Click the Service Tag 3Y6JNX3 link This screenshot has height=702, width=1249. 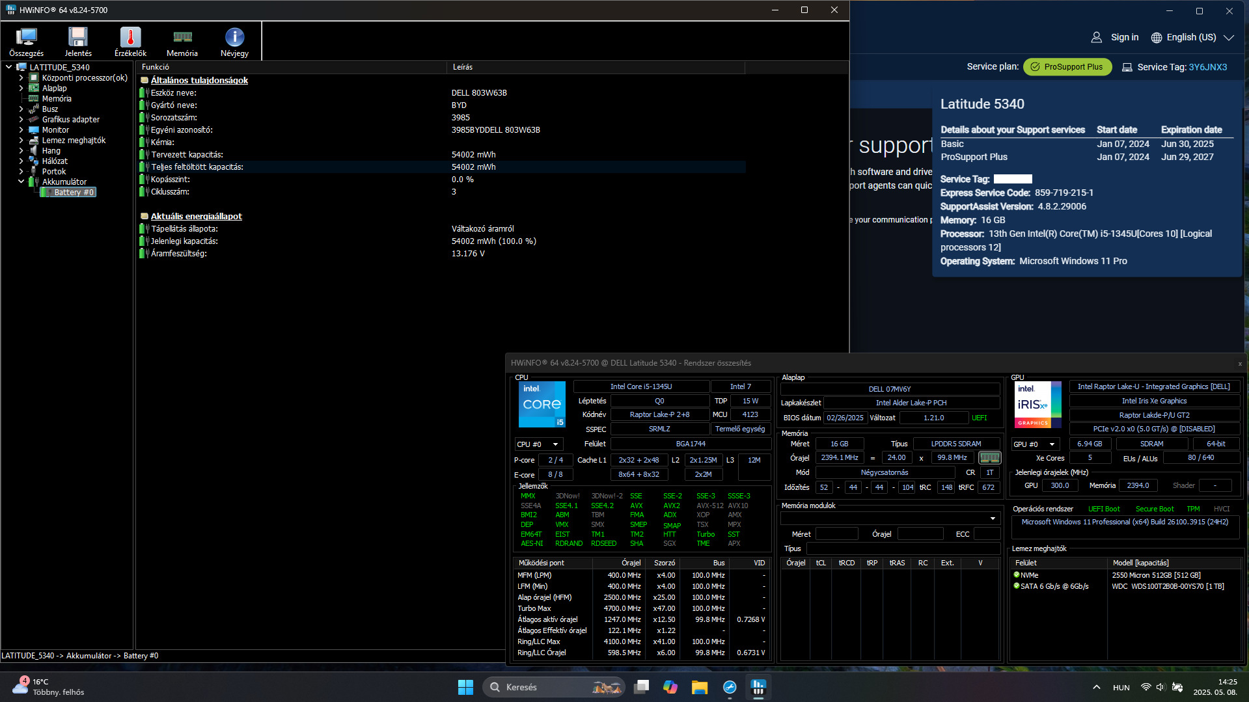tap(1207, 66)
